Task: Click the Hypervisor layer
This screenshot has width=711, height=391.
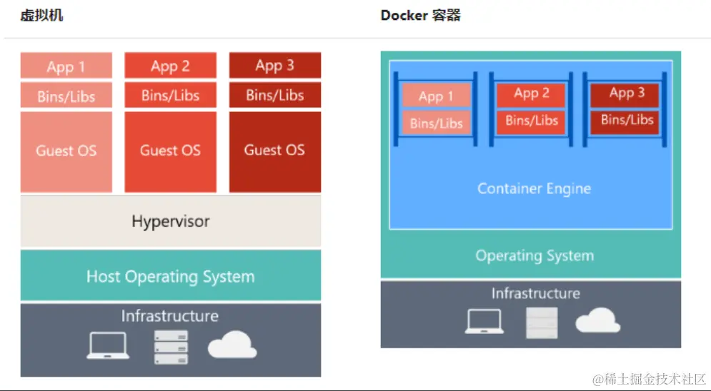Action: coord(171,221)
